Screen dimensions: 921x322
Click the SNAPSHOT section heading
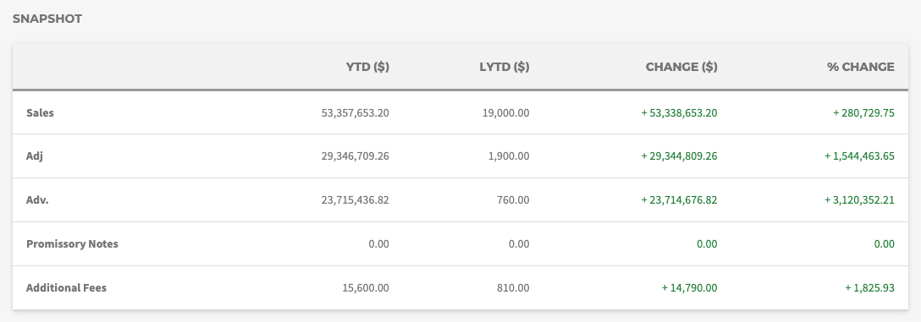(47, 19)
